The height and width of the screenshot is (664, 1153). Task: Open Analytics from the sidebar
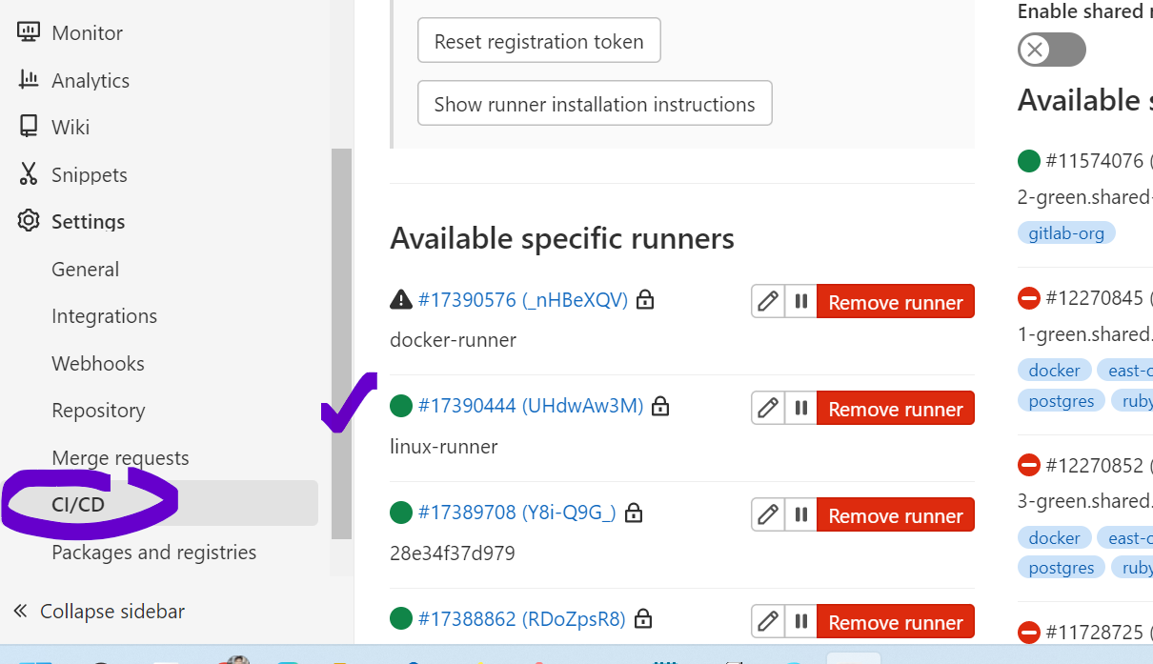pyautogui.click(x=91, y=80)
